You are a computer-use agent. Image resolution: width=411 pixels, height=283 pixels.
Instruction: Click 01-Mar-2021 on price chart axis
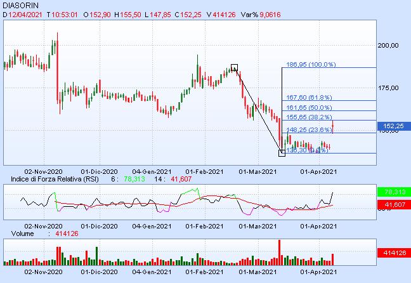click(x=258, y=172)
